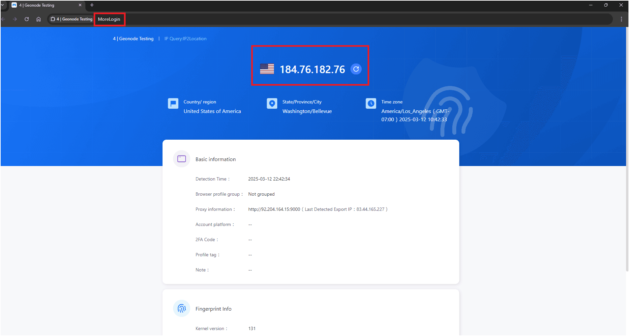Click the forward navigation arrow
This screenshot has height=336, width=629.
tap(15, 19)
